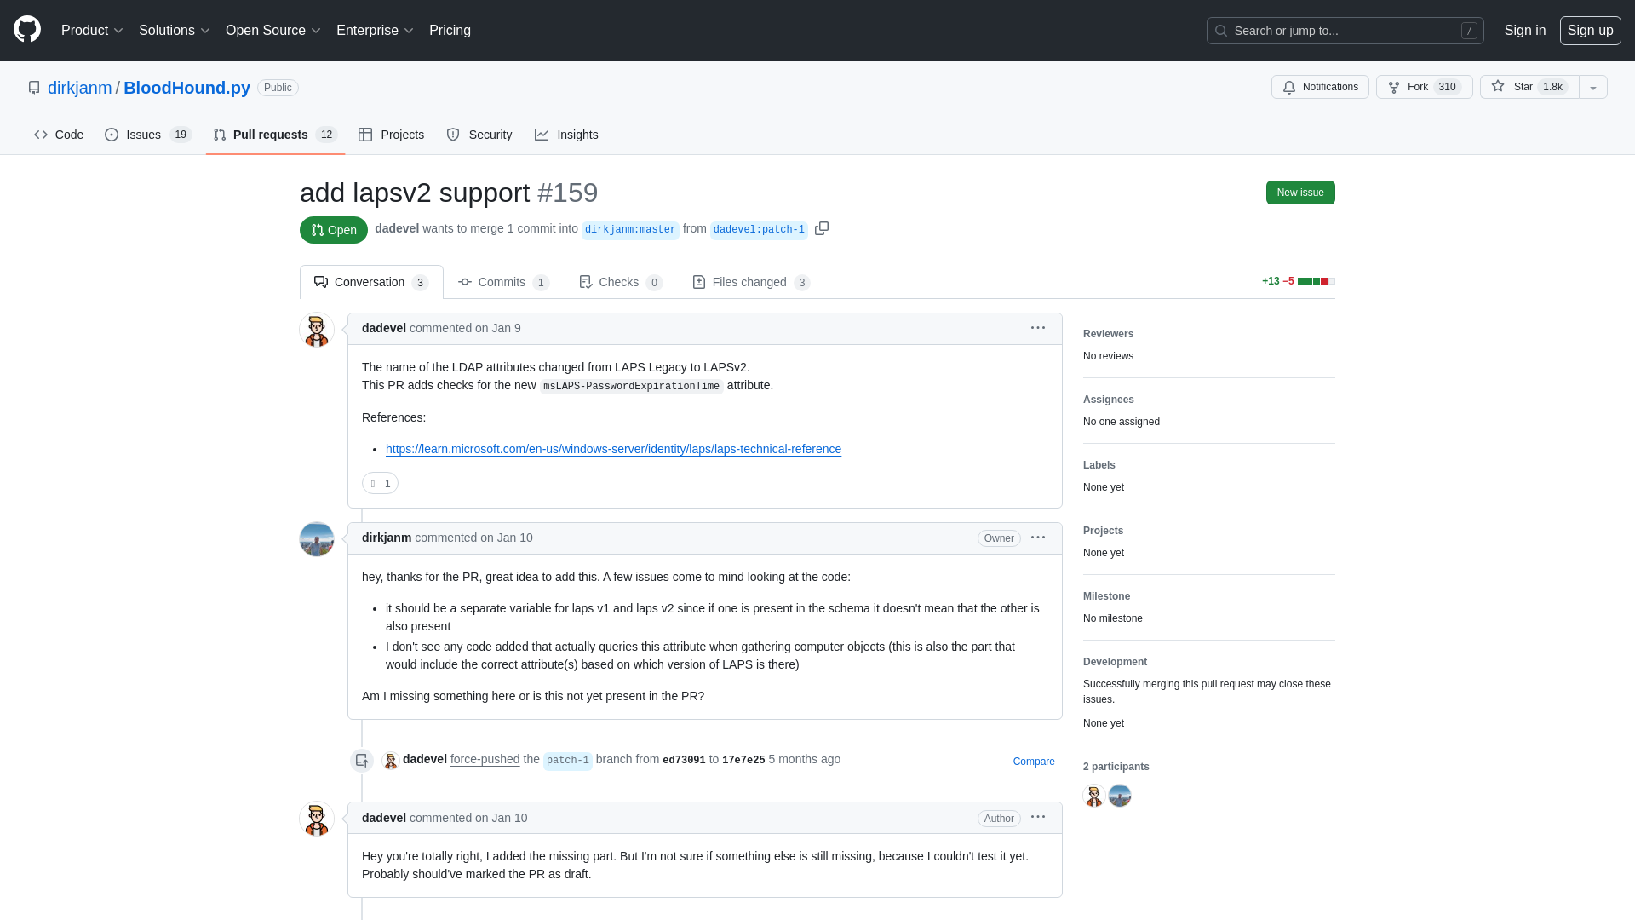Viewport: 1635px width, 920px height.
Task: Click the star icon to star repository
Action: [x=1498, y=87]
